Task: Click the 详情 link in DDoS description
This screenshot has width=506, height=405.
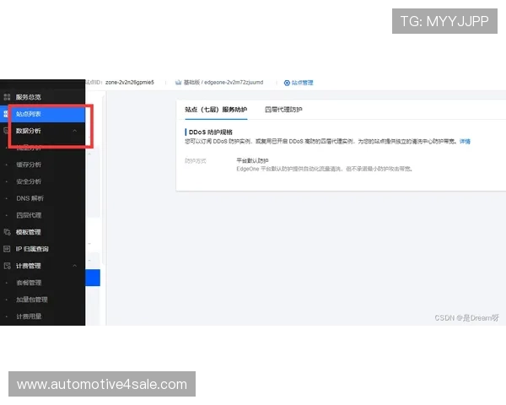Action: click(x=465, y=141)
